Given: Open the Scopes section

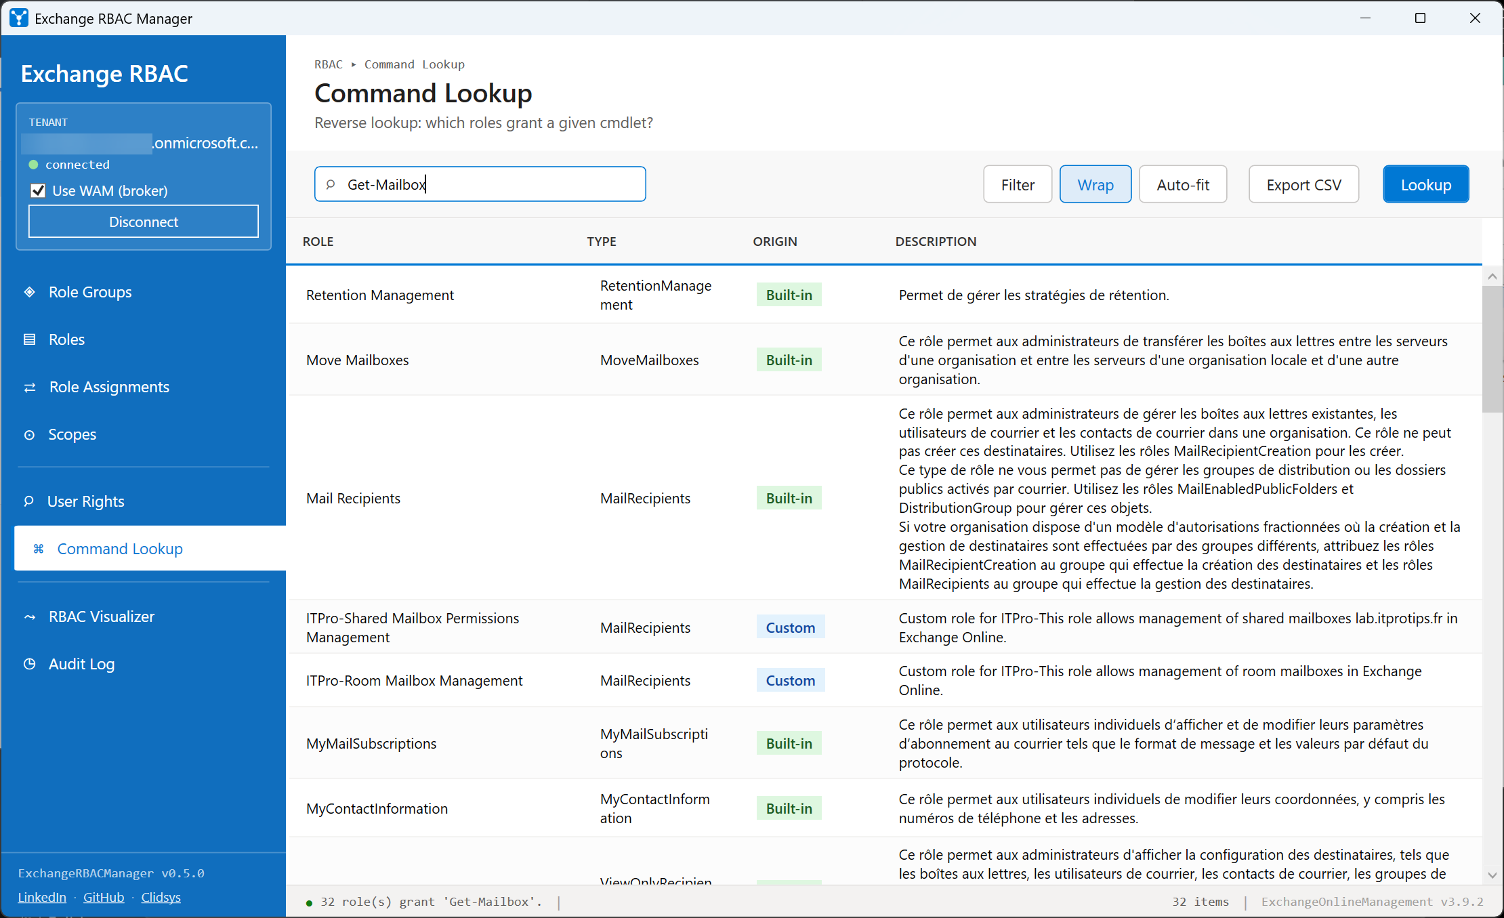Looking at the screenshot, I should pyautogui.click(x=72, y=434).
